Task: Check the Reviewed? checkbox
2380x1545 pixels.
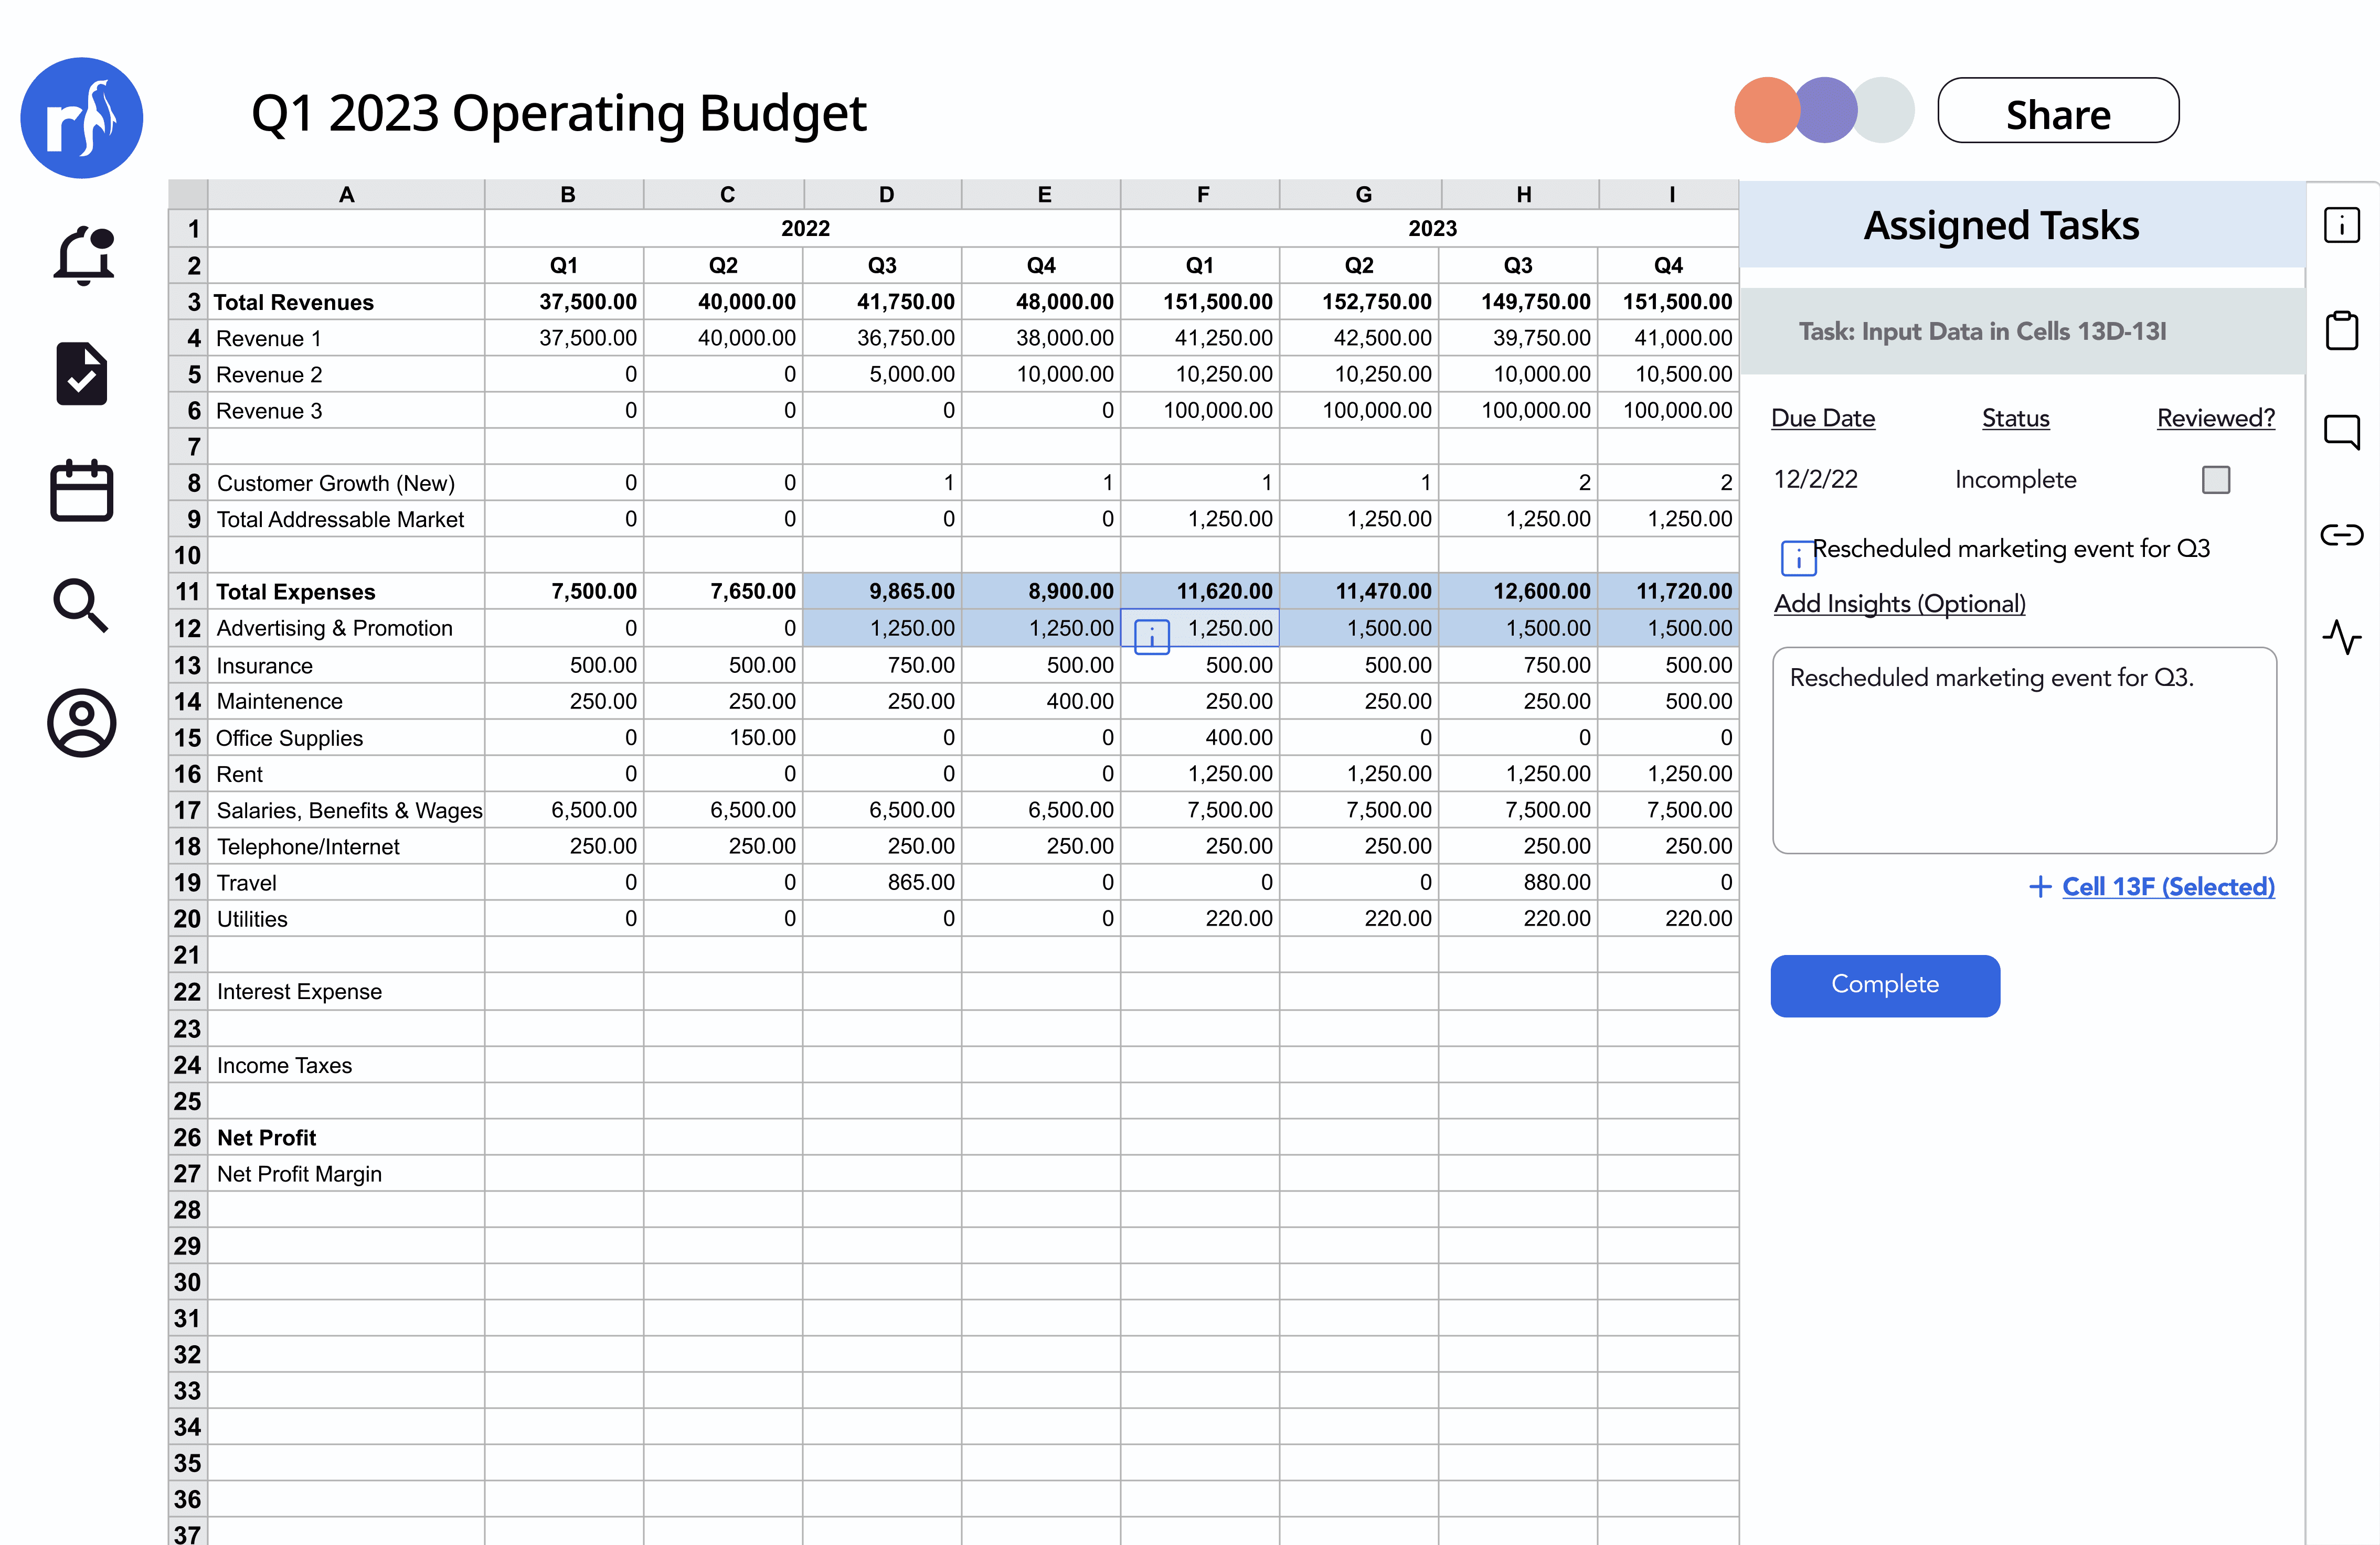Action: pos(2215,480)
